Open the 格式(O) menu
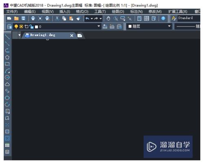The height and width of the screenshot is (162, 204). click(82, 12)
